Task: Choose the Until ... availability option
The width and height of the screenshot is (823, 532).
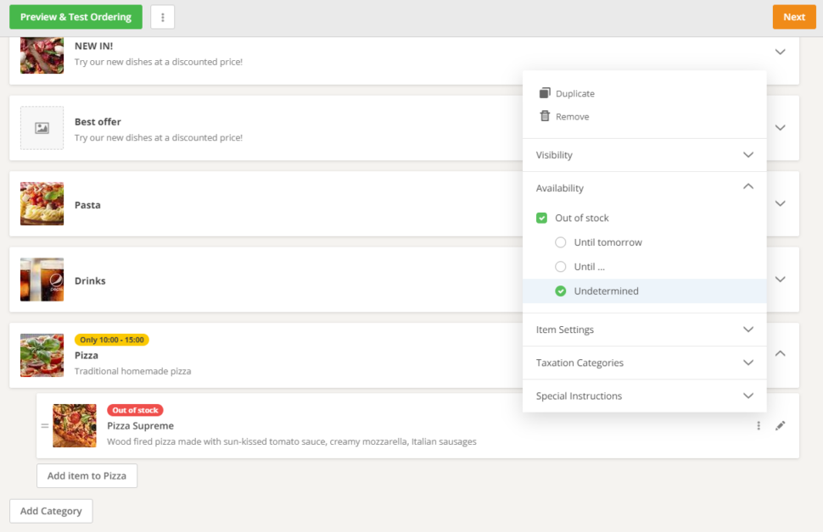Action: [560, 266]
